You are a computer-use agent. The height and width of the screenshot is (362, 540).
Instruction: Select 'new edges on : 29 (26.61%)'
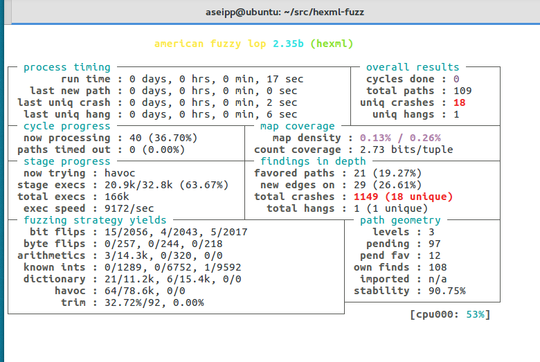[341, 185]
